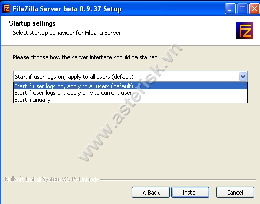Click the disabled maximize window button
Screen dimensions: 260x204
242,9
